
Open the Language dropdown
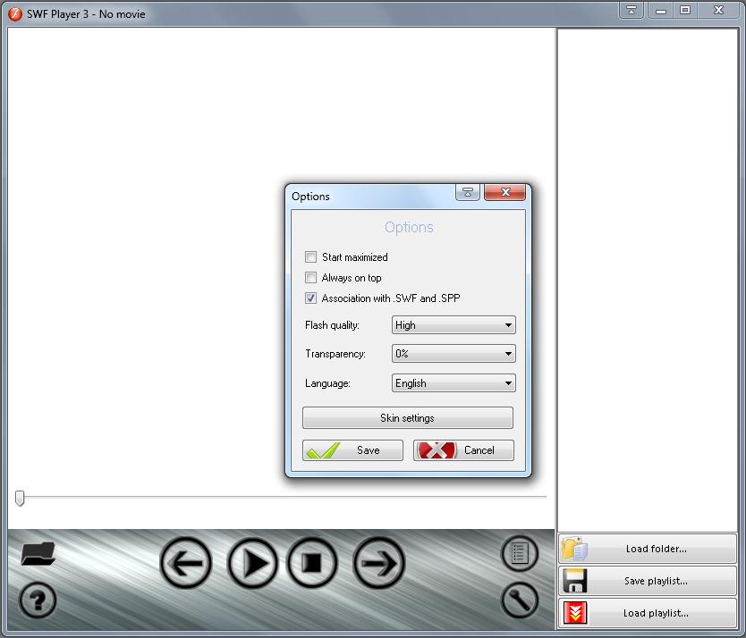(x=454, y=383)
